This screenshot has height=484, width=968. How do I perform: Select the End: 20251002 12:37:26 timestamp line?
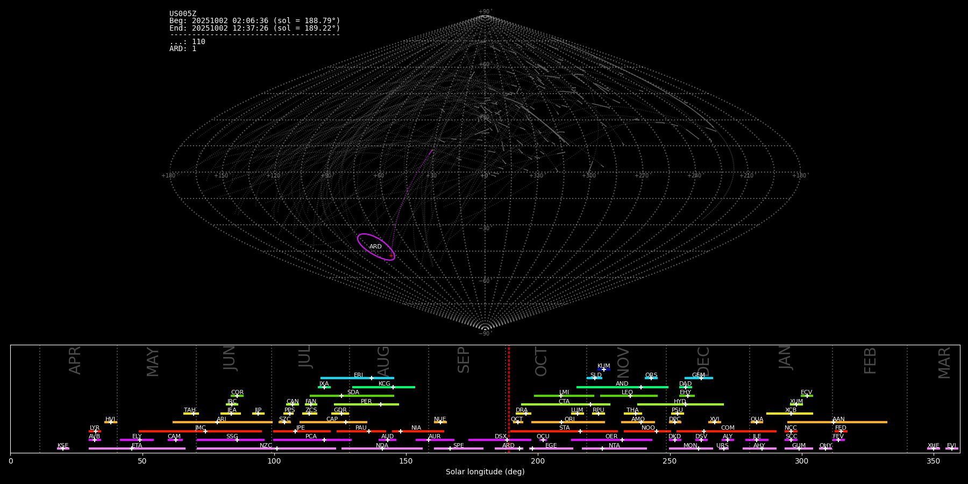(255, 28)
